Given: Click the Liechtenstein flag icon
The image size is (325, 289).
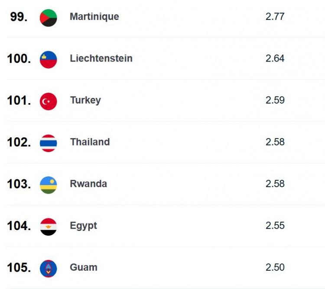Looking at the screenshot, I should click(x=48, y=60).
